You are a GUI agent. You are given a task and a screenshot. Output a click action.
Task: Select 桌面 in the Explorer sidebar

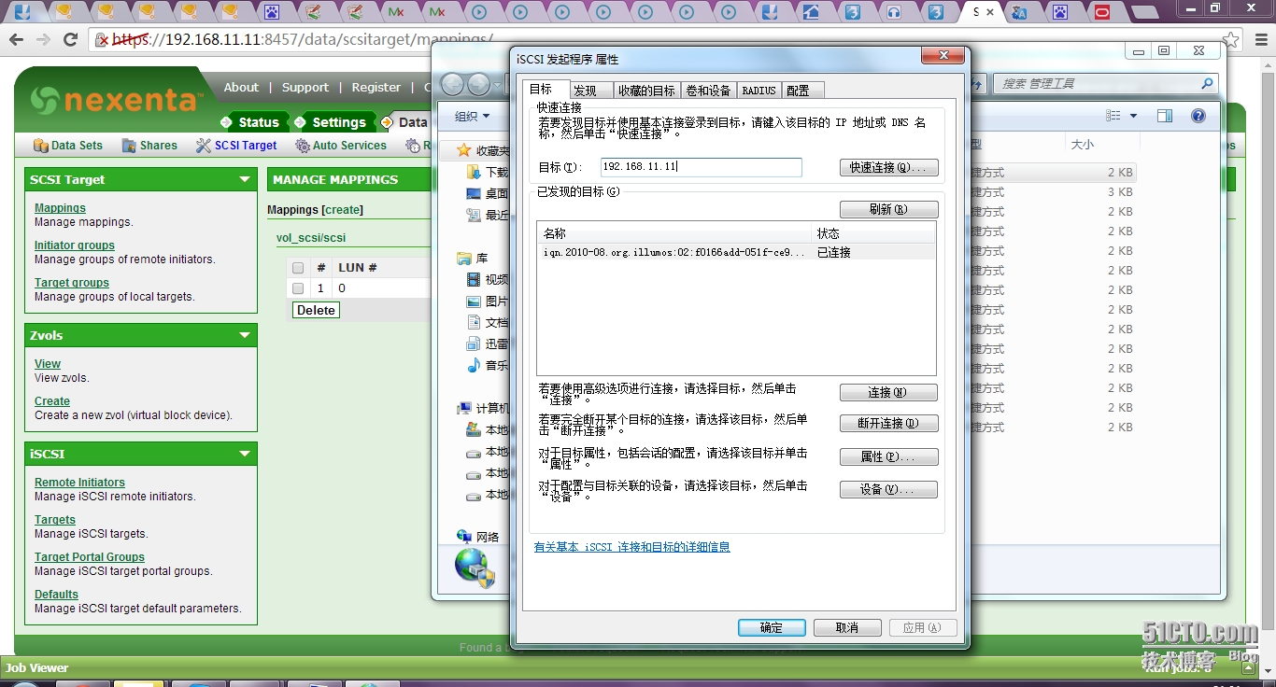488,194
